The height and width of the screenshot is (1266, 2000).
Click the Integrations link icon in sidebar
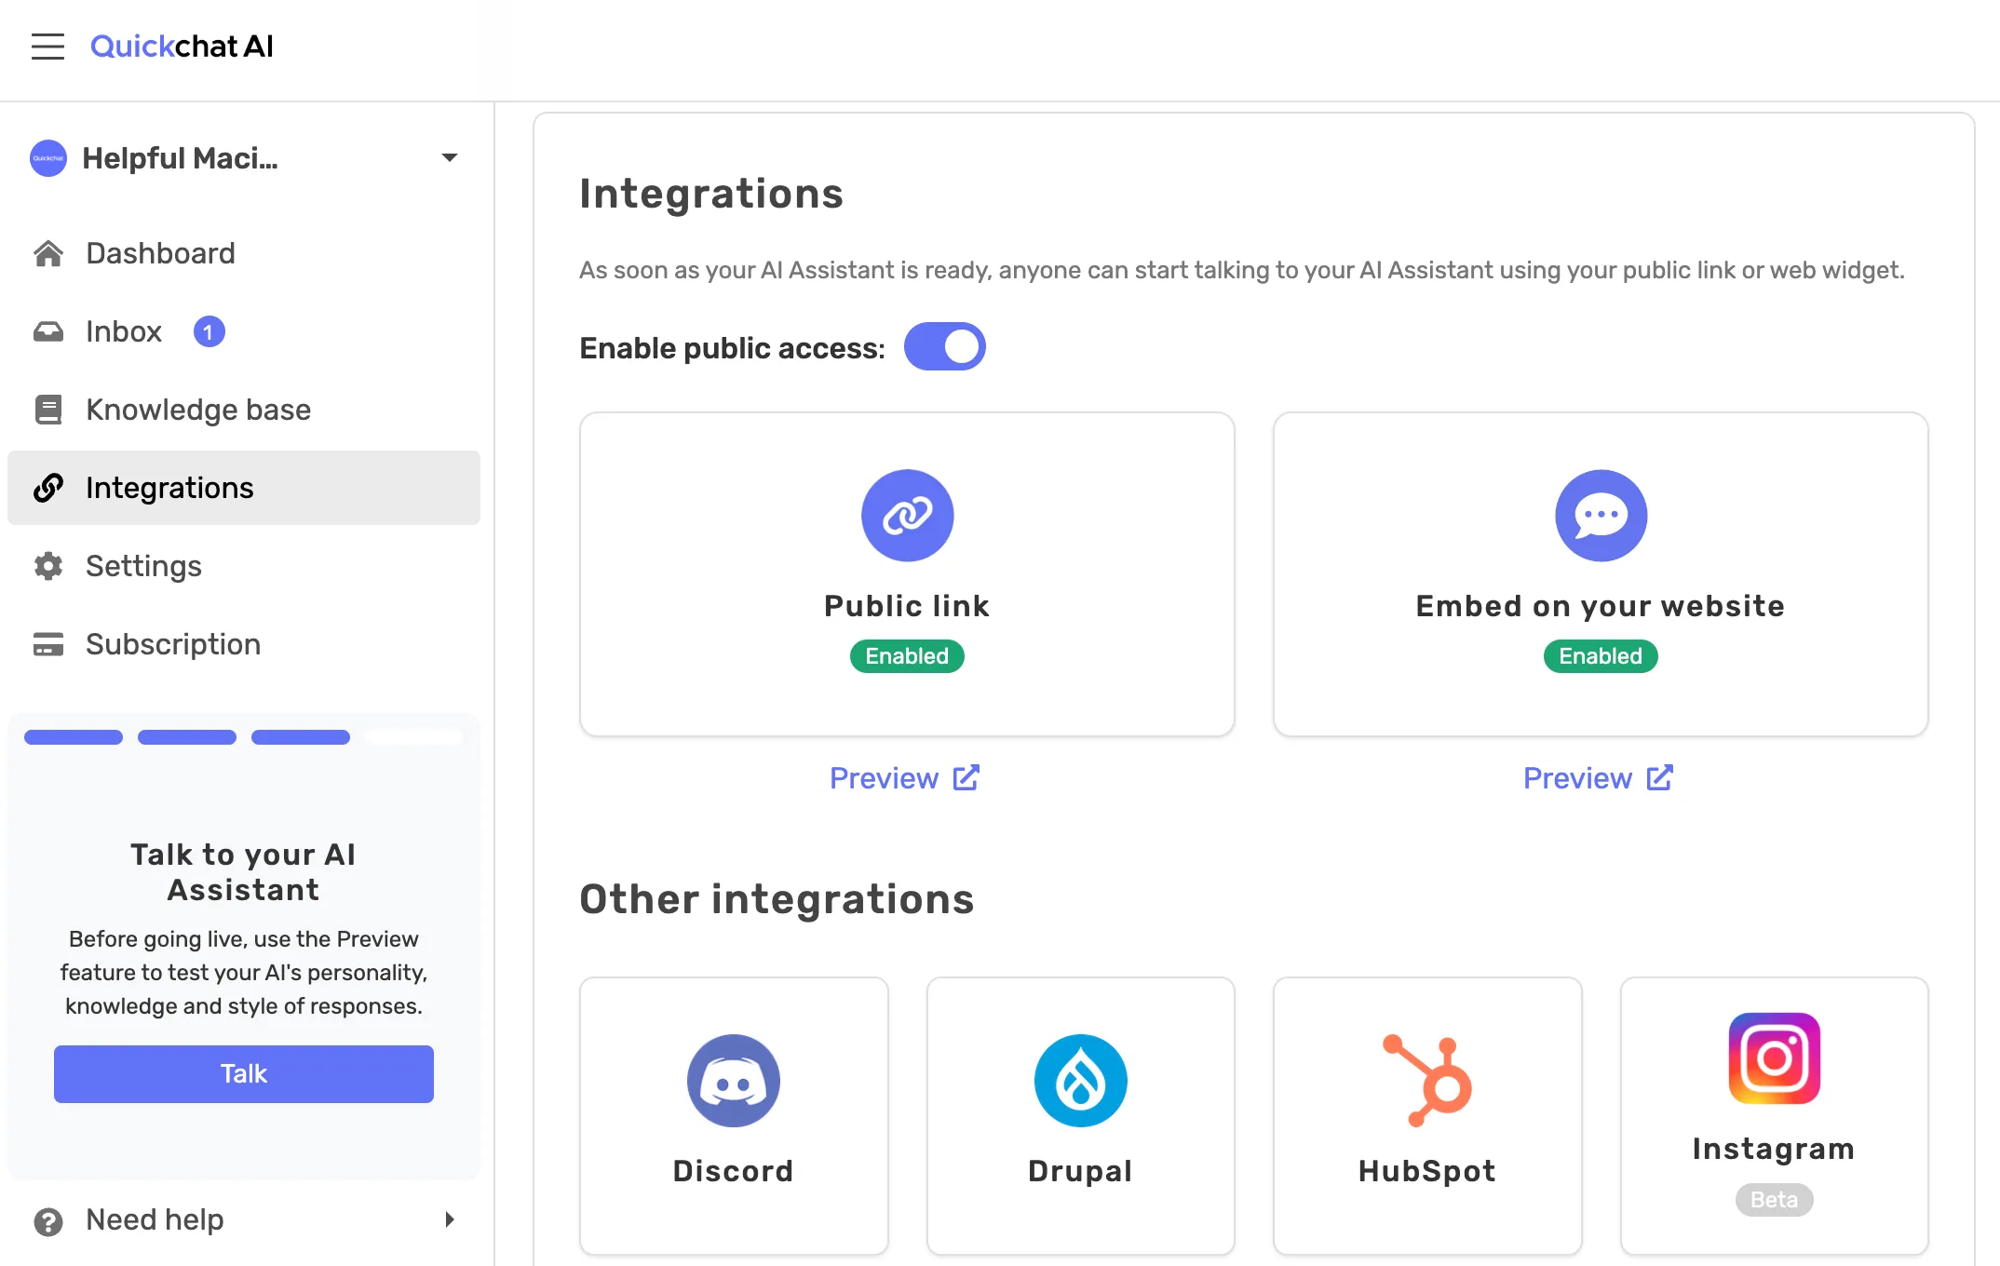click(x=48, y=488)
